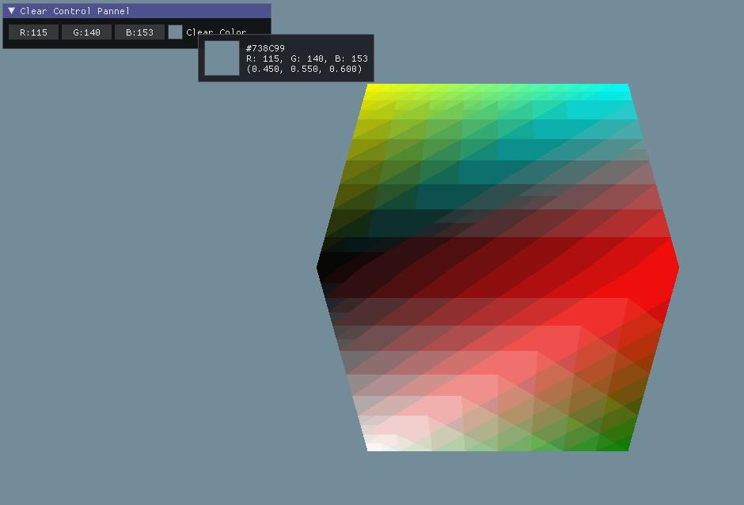Viewport: 744px width, 505px height.
Task: Click the G:140 drag field
Action: coord(85,32)
